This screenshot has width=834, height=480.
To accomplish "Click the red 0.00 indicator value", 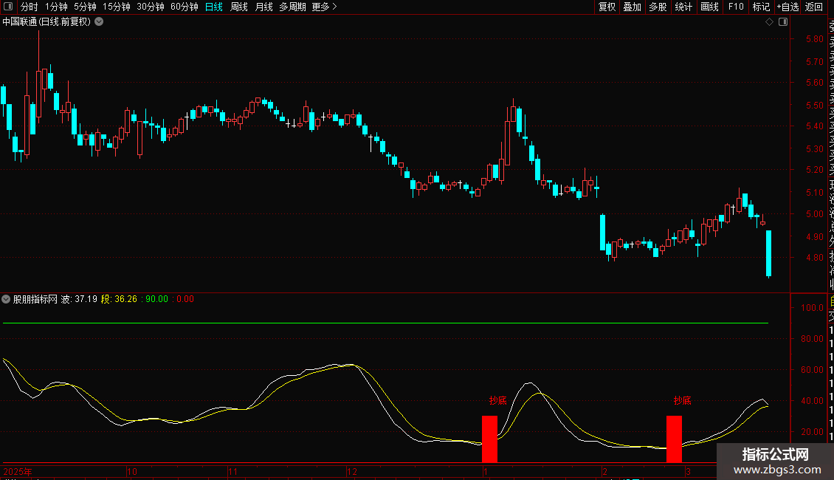I will (x=185, y=299).
